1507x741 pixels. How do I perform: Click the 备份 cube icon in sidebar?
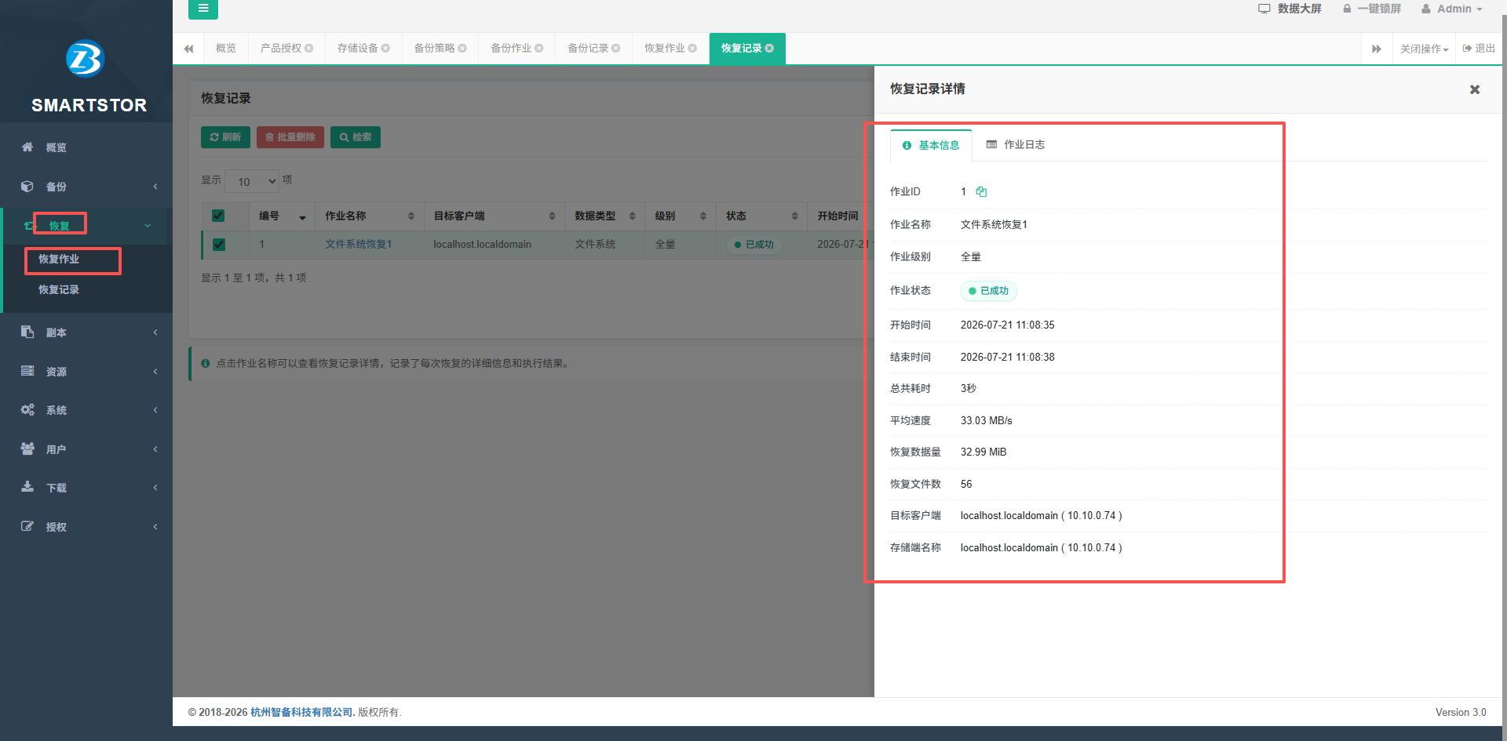point(27,187)
